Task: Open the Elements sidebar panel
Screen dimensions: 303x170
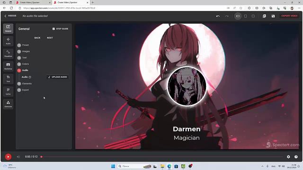Action: tap(8, 104)
